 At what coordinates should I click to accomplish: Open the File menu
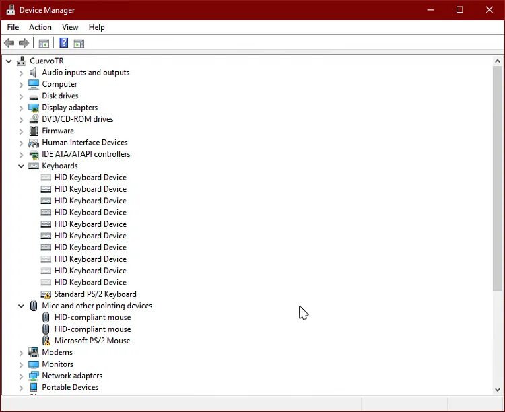[13, 27]
